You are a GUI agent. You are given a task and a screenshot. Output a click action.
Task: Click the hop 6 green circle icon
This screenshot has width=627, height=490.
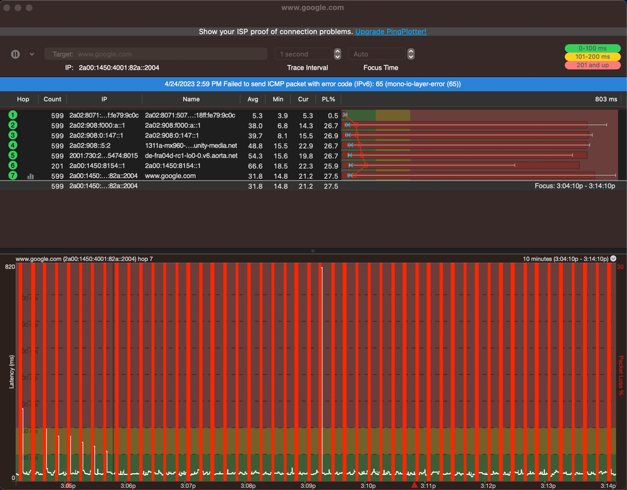[13, 166]
